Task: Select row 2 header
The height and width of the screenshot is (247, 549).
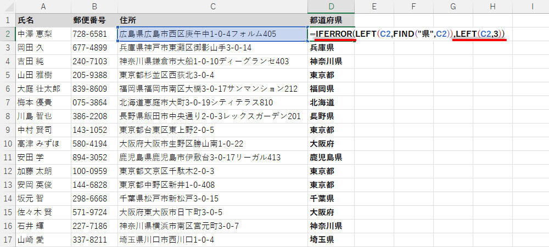Action: click(x=8, y=34)
